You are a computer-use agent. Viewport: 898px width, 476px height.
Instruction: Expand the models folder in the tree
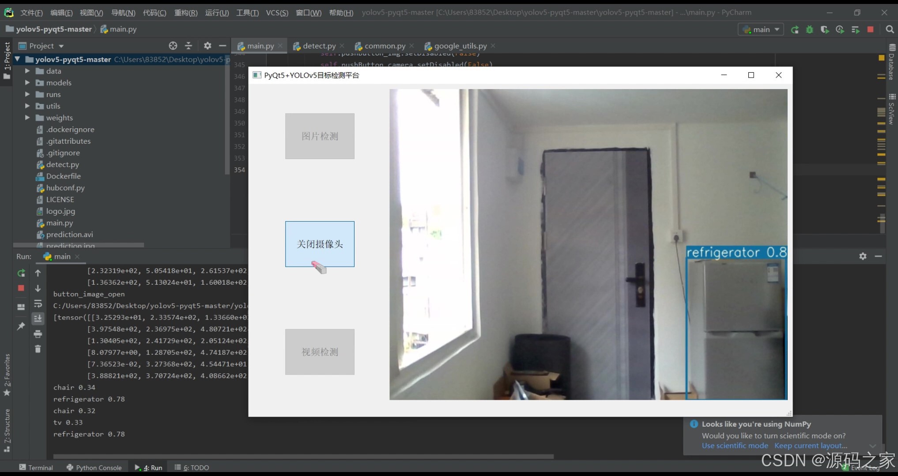[27, 83]
